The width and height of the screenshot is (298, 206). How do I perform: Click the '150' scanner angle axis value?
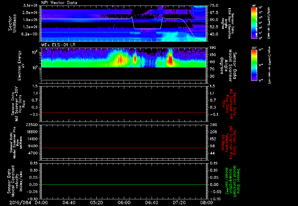[213, 55]
